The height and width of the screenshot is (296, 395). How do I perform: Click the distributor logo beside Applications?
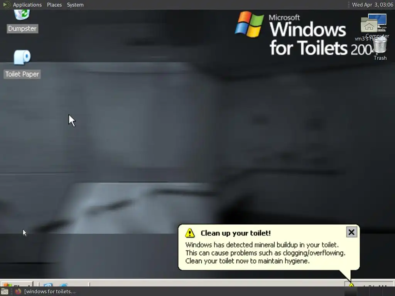coord(6,5)
